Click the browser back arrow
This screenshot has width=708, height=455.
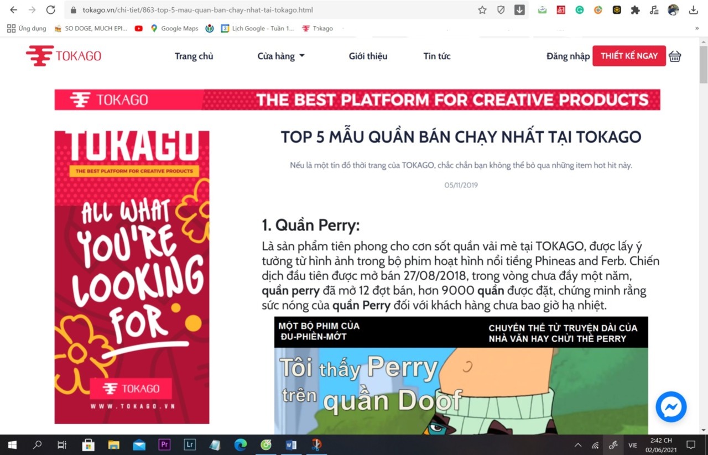point(14,10)
